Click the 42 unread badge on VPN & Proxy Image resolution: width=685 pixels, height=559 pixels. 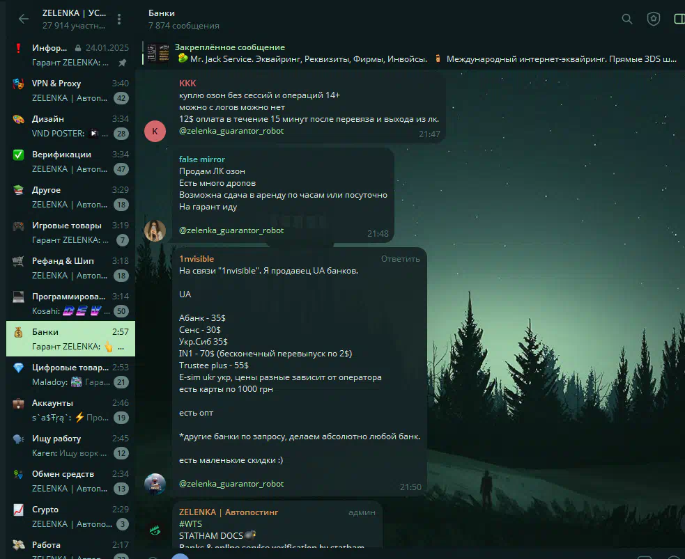[x=121, y=98]
